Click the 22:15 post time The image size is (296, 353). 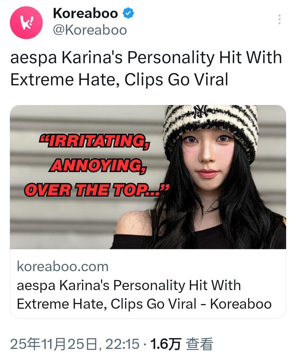point(122,344)
